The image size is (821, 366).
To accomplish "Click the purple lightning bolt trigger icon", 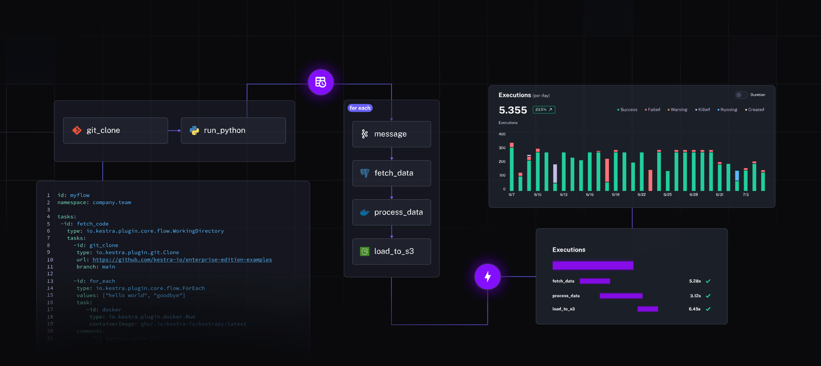I will coord(487,277).
